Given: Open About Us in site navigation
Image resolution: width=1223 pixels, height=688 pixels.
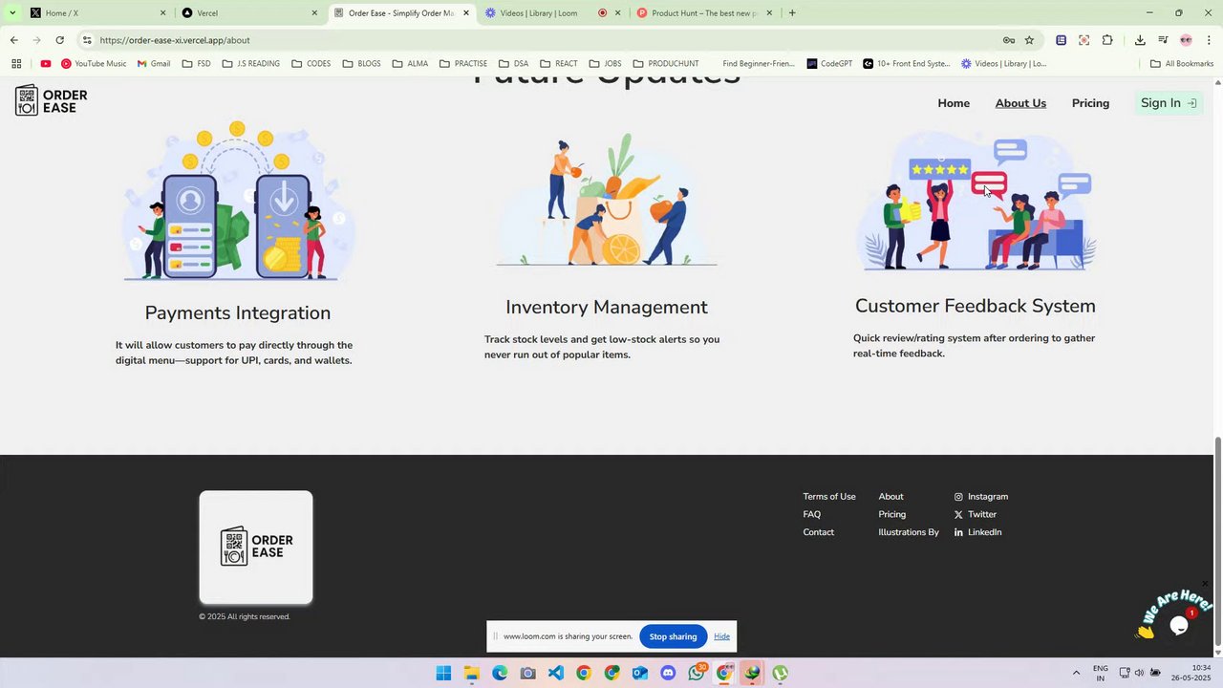Looking at the screenshot, I should pos(1020,103).
